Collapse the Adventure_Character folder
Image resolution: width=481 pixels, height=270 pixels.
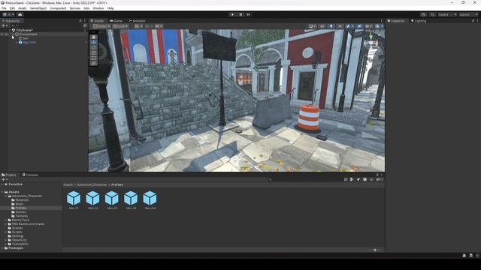coord(5,196)
